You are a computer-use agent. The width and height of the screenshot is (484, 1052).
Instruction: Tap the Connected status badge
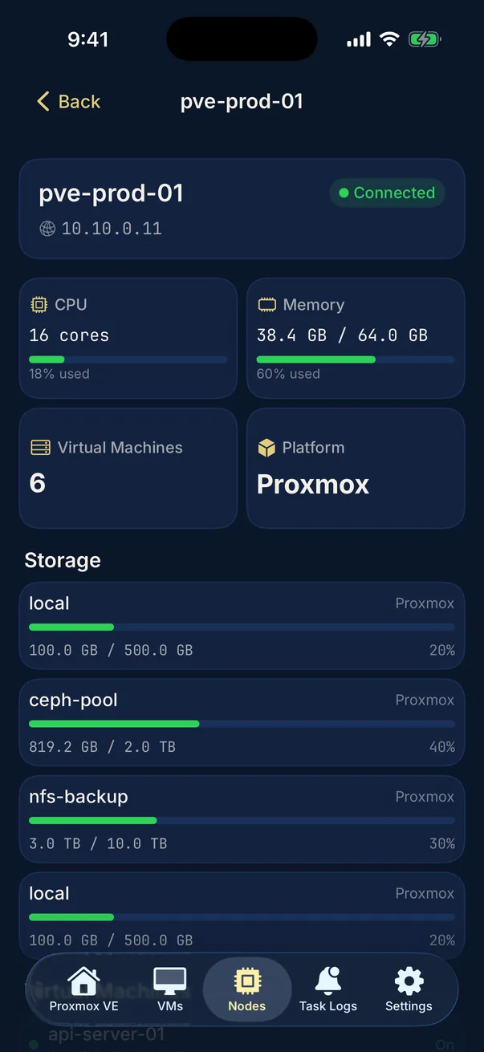point(387,193)
